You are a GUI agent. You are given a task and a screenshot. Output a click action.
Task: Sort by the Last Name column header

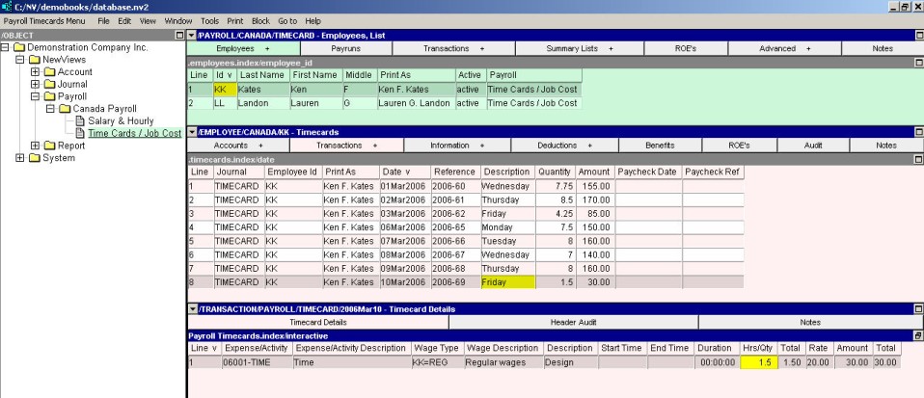261,74
